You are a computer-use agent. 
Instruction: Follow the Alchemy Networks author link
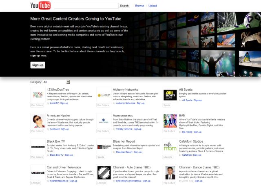(126, 103)
